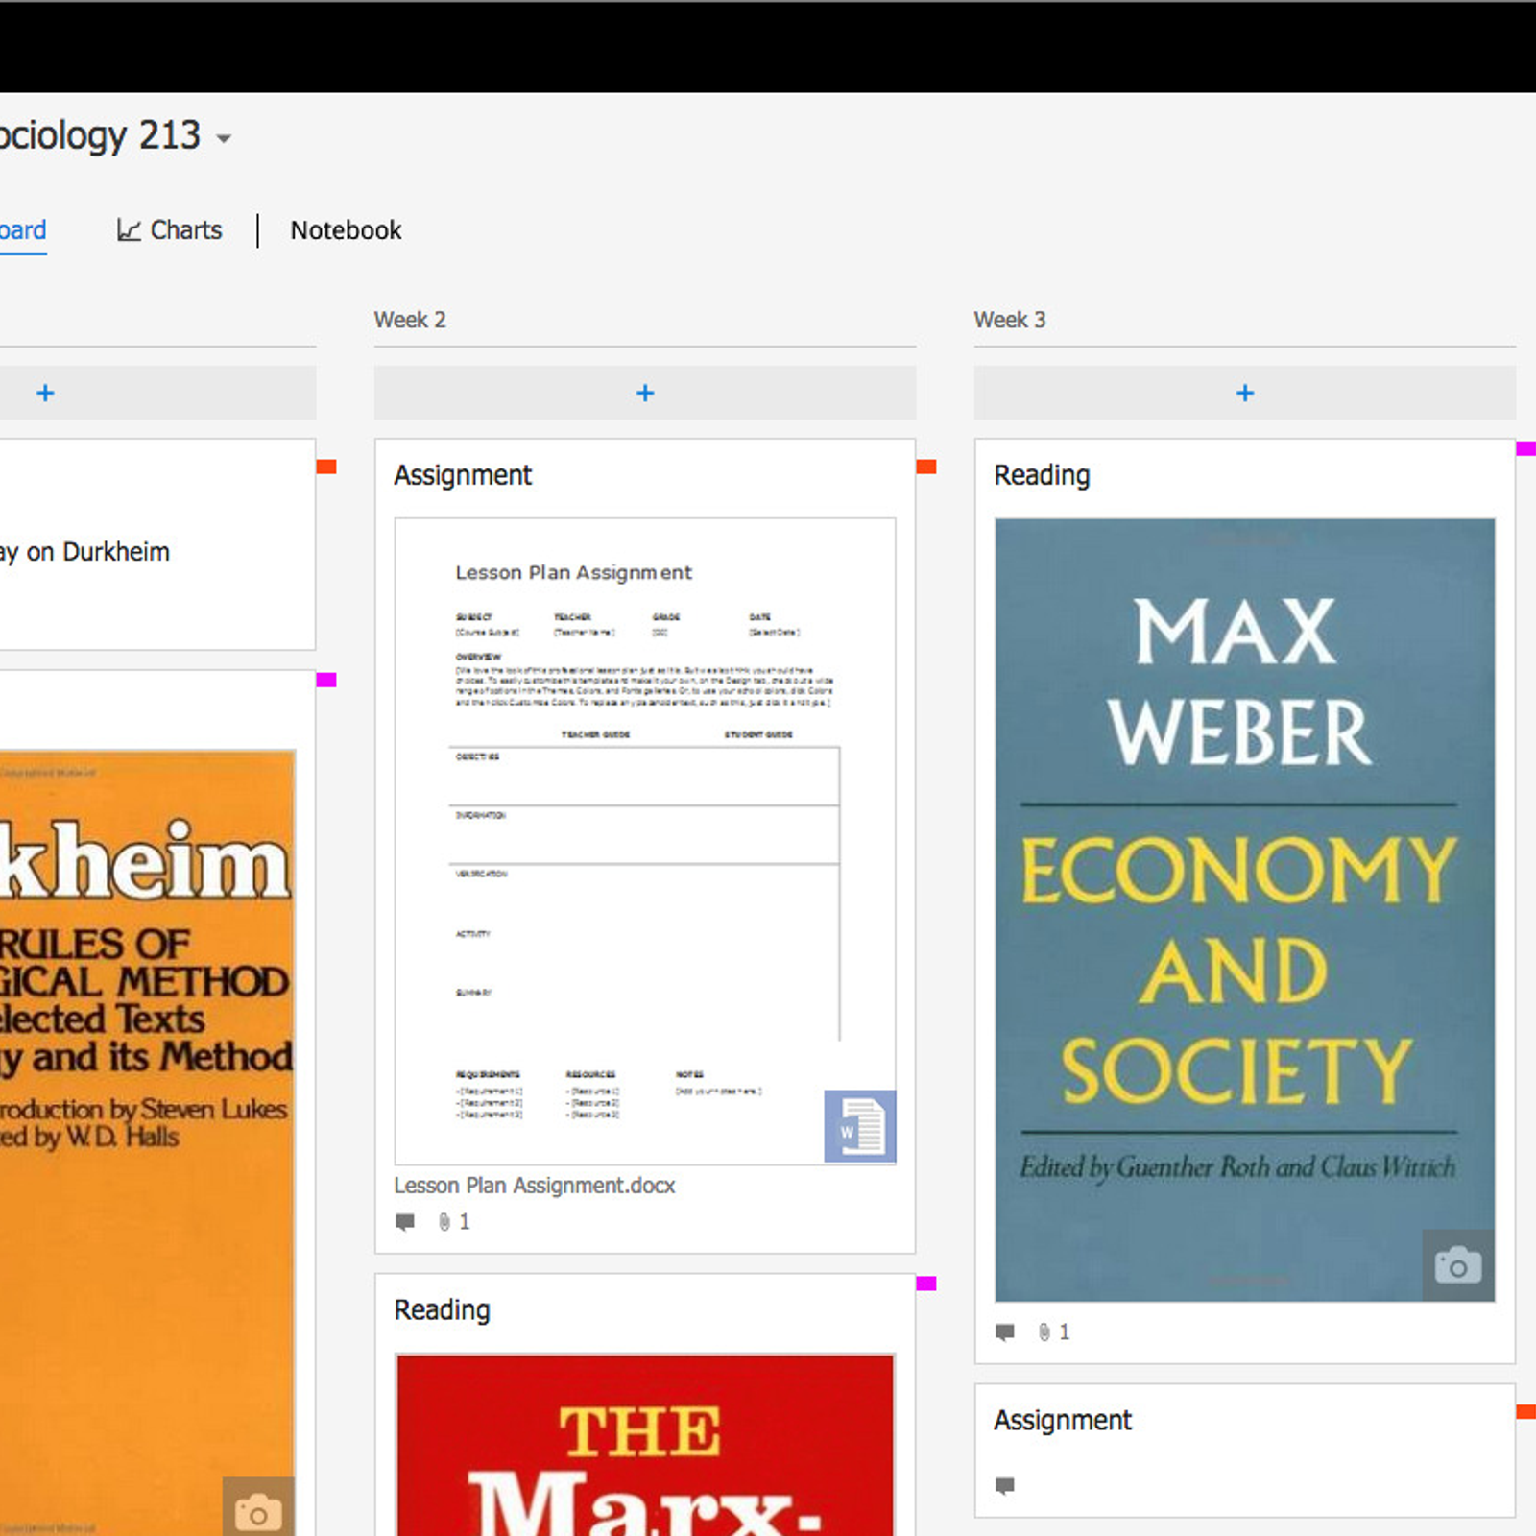
Task: Open the essay on Durkheim card
Action: coord(157,544)
